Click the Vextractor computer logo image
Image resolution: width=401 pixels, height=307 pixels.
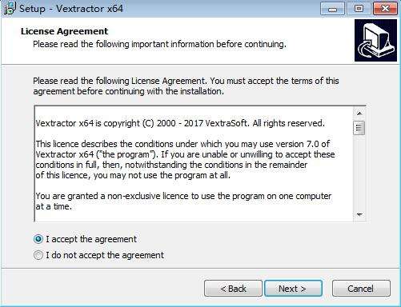coord(375,40)
